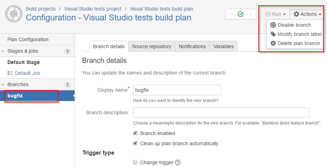
Task: Click the Bamboo project avatar icon
Action: [14, 14]
